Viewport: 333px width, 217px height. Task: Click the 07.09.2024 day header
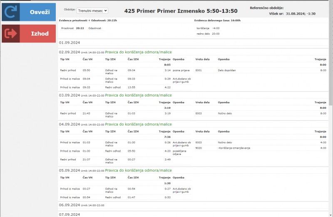point(70,214)
